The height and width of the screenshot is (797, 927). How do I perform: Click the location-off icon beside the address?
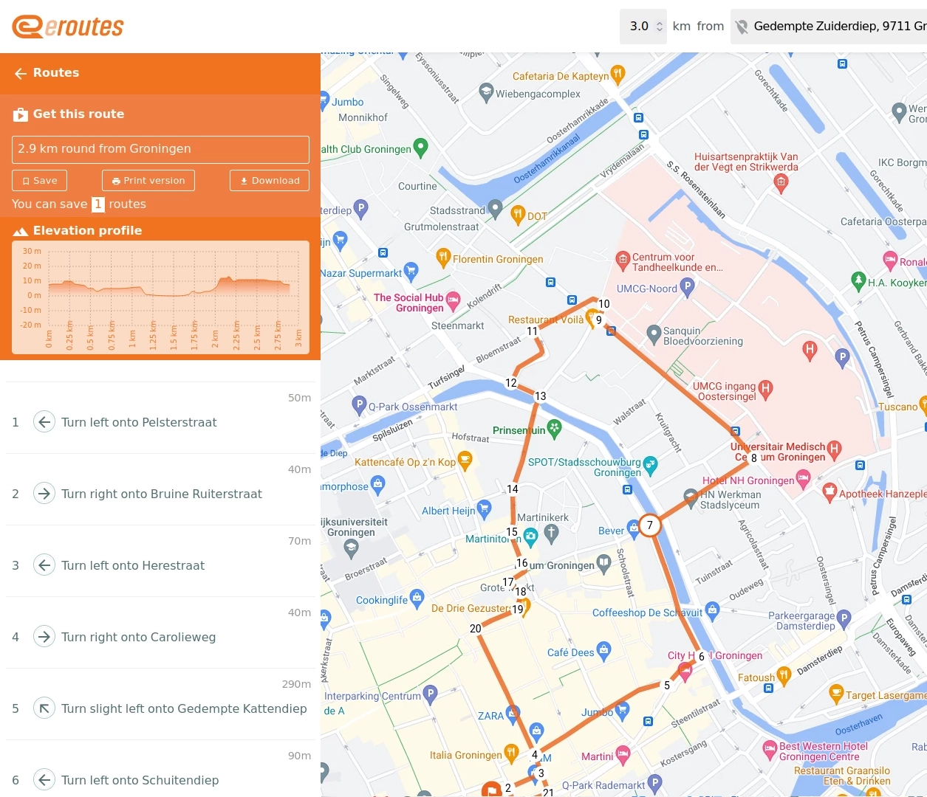point(742,27)
